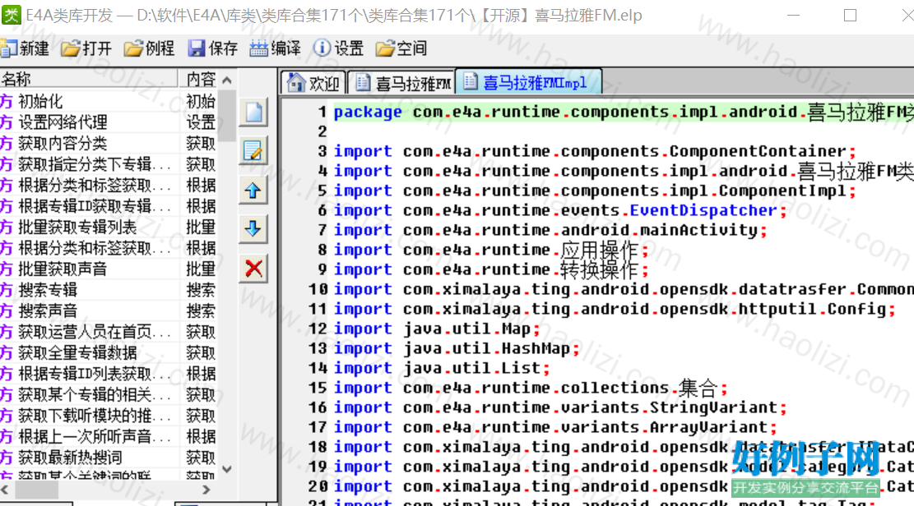Click the mainActivity import on line 7
This screenshot has width=914, height=506.
click(x=550, y=230)
